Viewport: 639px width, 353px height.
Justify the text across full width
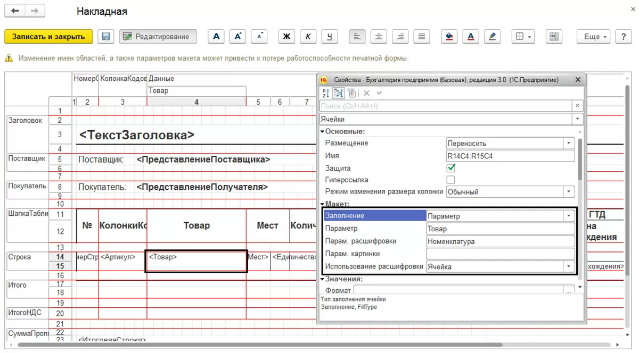(x=422, y=37)
